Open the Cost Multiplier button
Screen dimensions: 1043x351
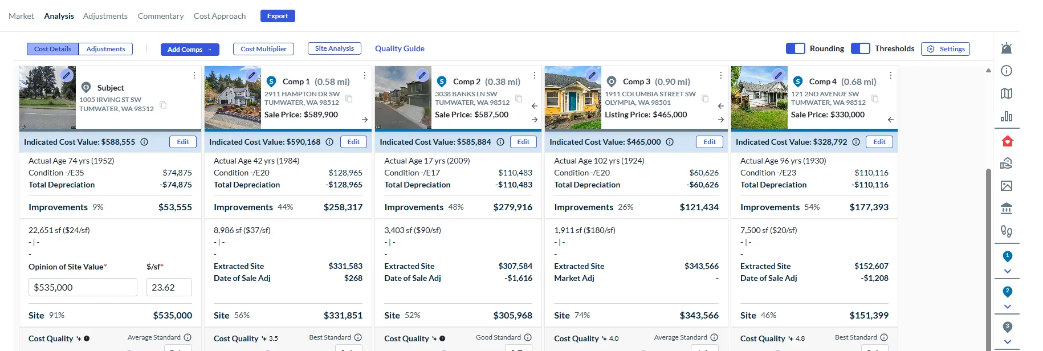[x=263, y=49]
